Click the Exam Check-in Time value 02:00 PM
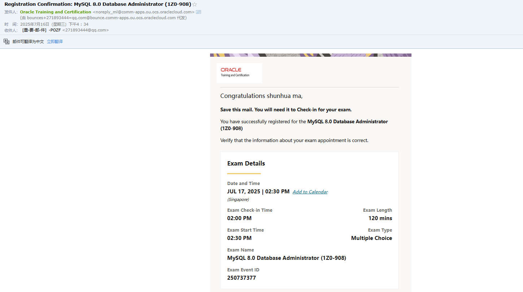The height and width of the screenshot is (292, 523). (239, 218)
